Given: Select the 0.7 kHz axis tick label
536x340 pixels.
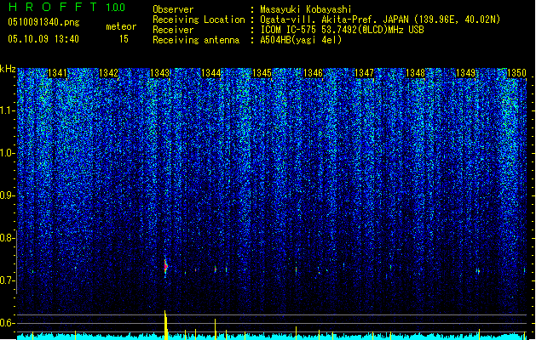Looking at the screenshot, I should coord(8,280).
